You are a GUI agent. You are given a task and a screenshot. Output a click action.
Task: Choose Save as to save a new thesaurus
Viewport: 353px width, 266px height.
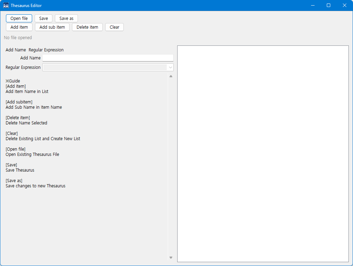(66, 19)
